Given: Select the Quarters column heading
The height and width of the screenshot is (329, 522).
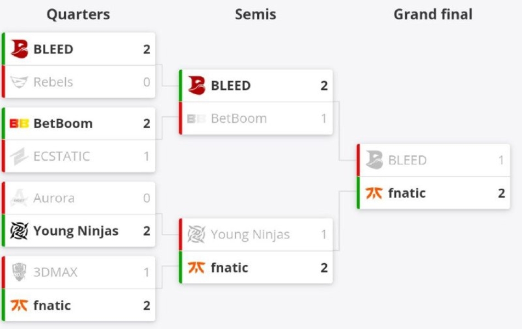Looking at the screenshot, I should click(78, 14).
